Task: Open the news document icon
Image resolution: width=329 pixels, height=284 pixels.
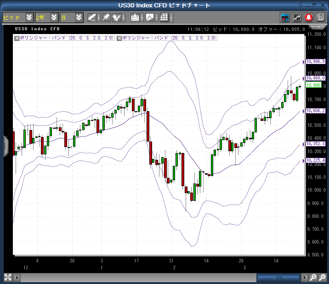Action: coord(320,17)
